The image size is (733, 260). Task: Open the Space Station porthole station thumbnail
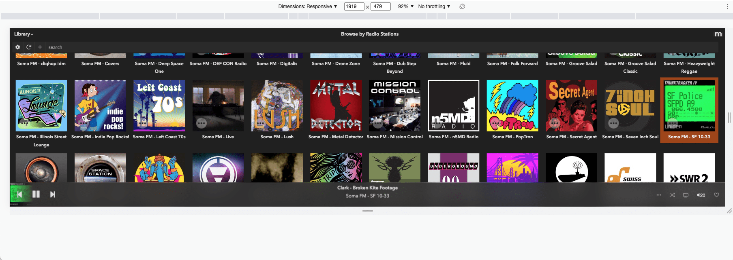(100, 168)
